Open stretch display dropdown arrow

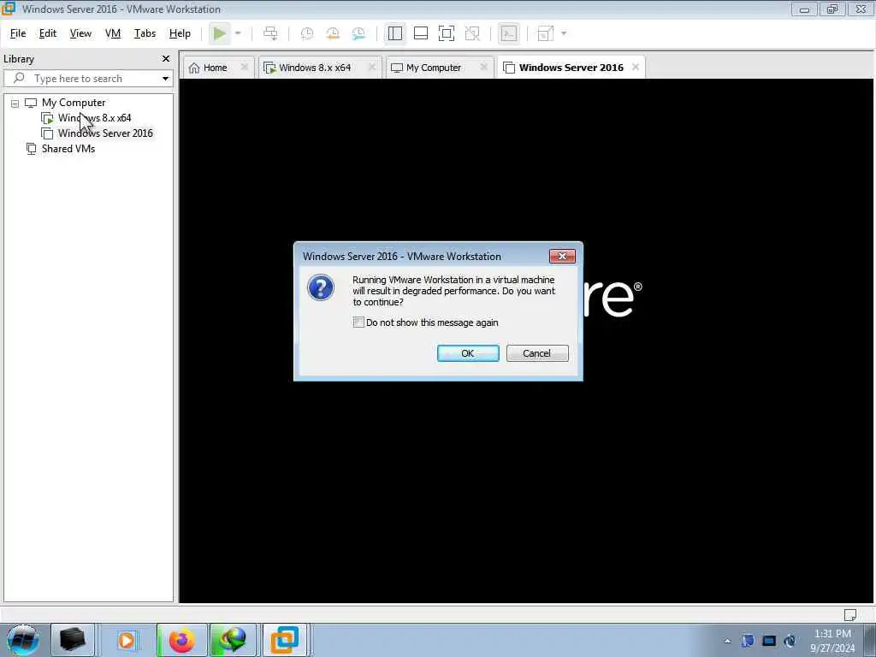click(x=564, y=33)
